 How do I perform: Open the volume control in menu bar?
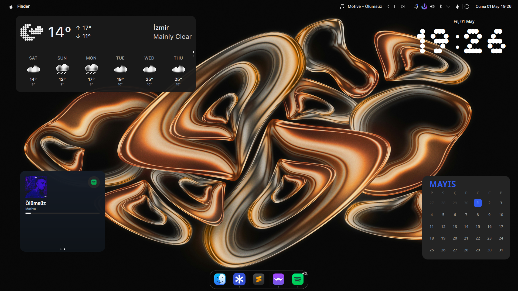(x=432, y=6)
